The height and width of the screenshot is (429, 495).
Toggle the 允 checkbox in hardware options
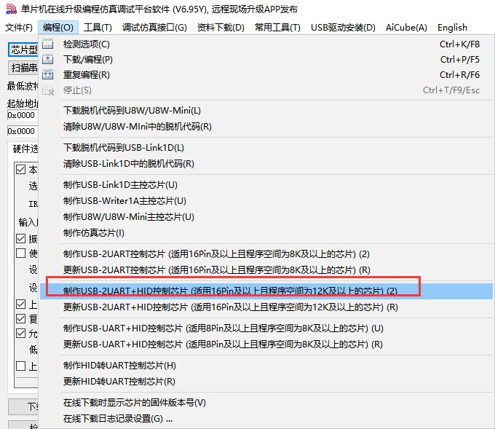(x=21, y=334)
